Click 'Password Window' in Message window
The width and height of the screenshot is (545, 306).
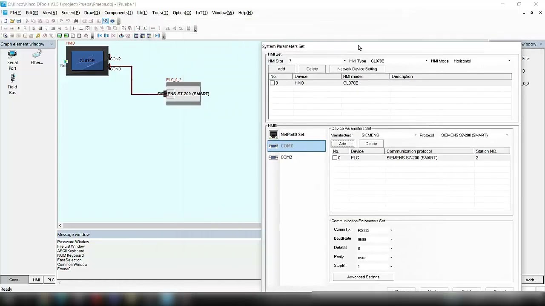73,242
